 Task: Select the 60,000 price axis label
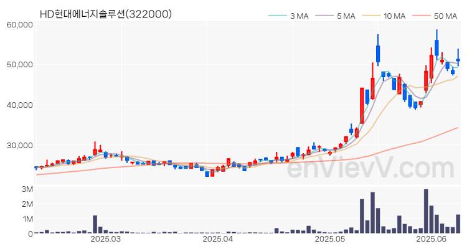click(20, 24)
